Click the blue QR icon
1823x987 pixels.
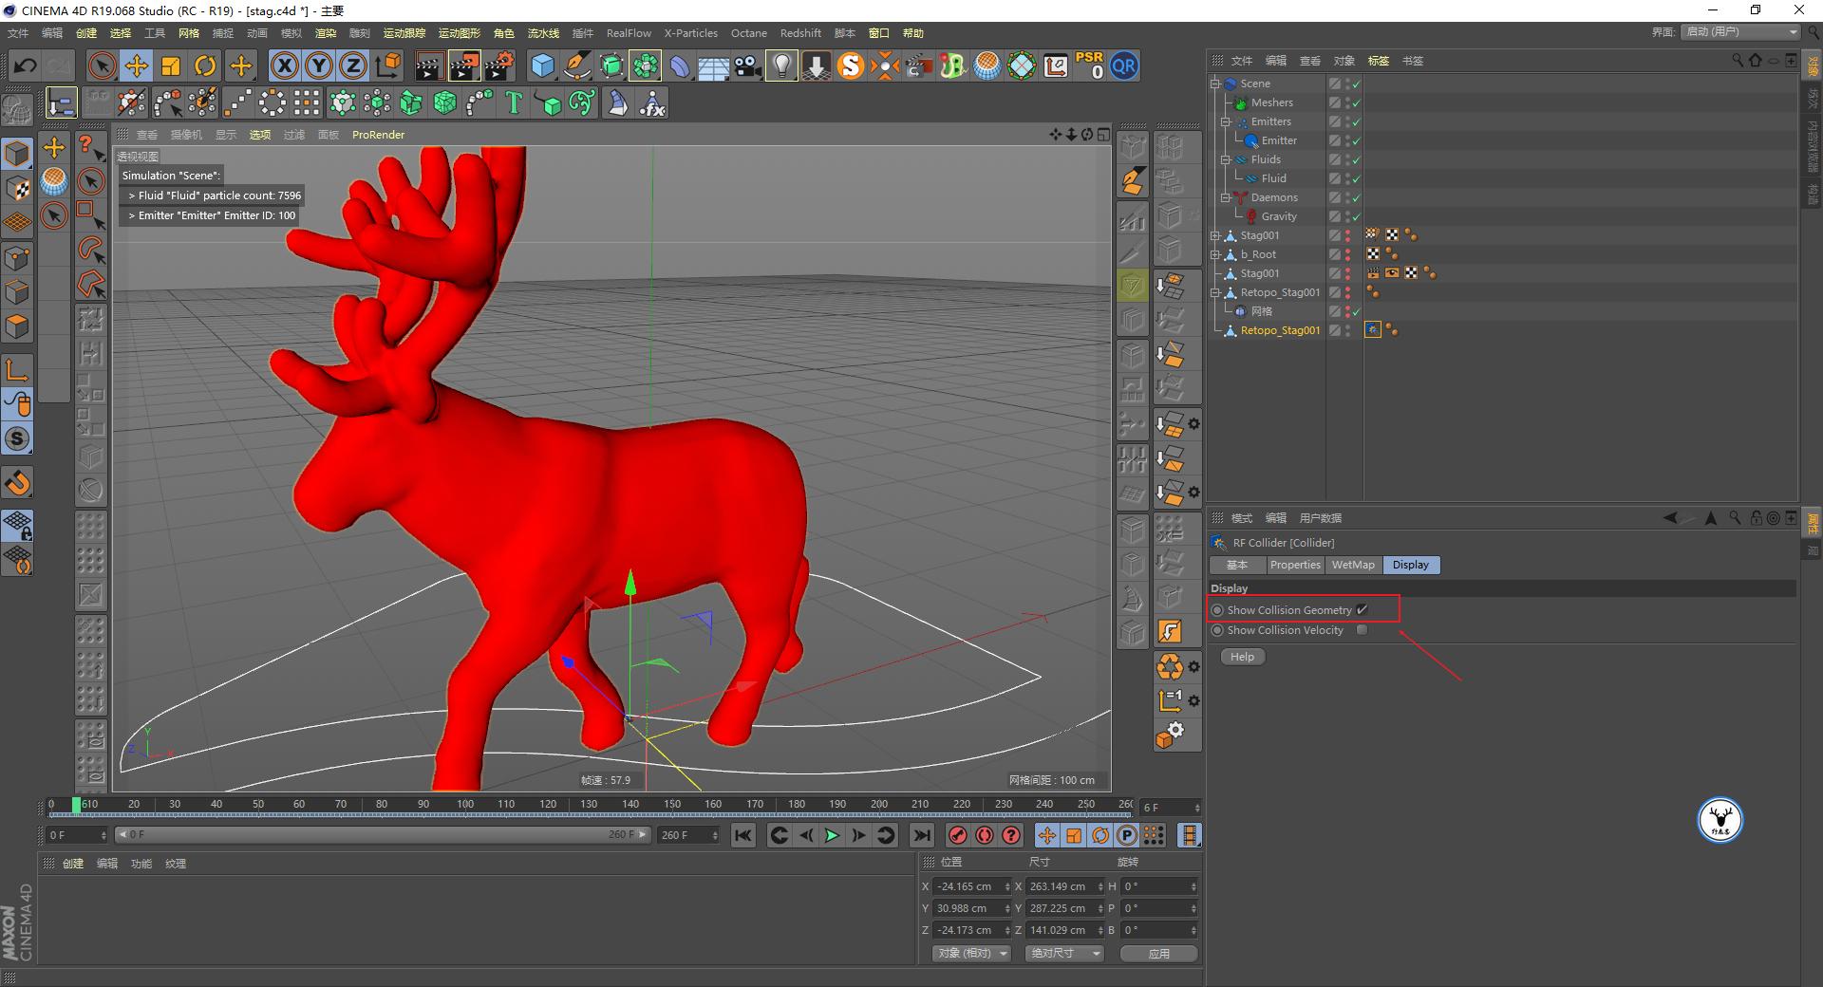[1123, 66]
